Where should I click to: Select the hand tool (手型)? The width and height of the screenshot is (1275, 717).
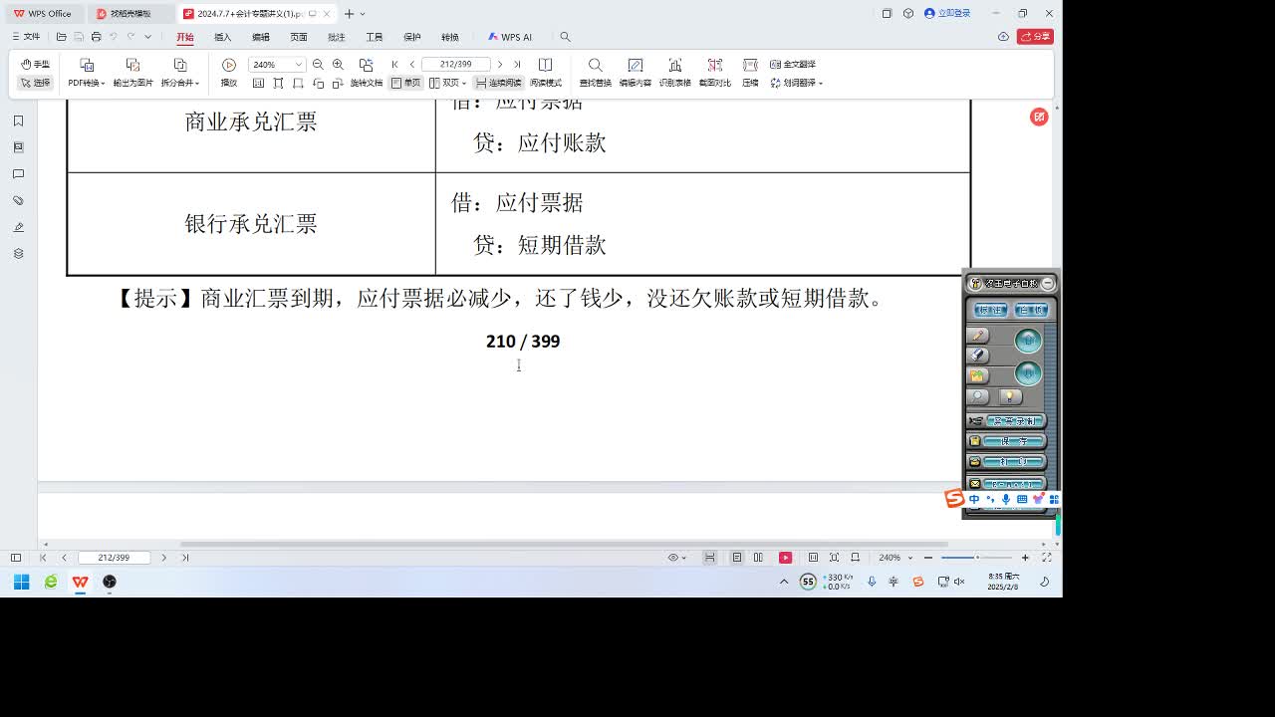35,64
